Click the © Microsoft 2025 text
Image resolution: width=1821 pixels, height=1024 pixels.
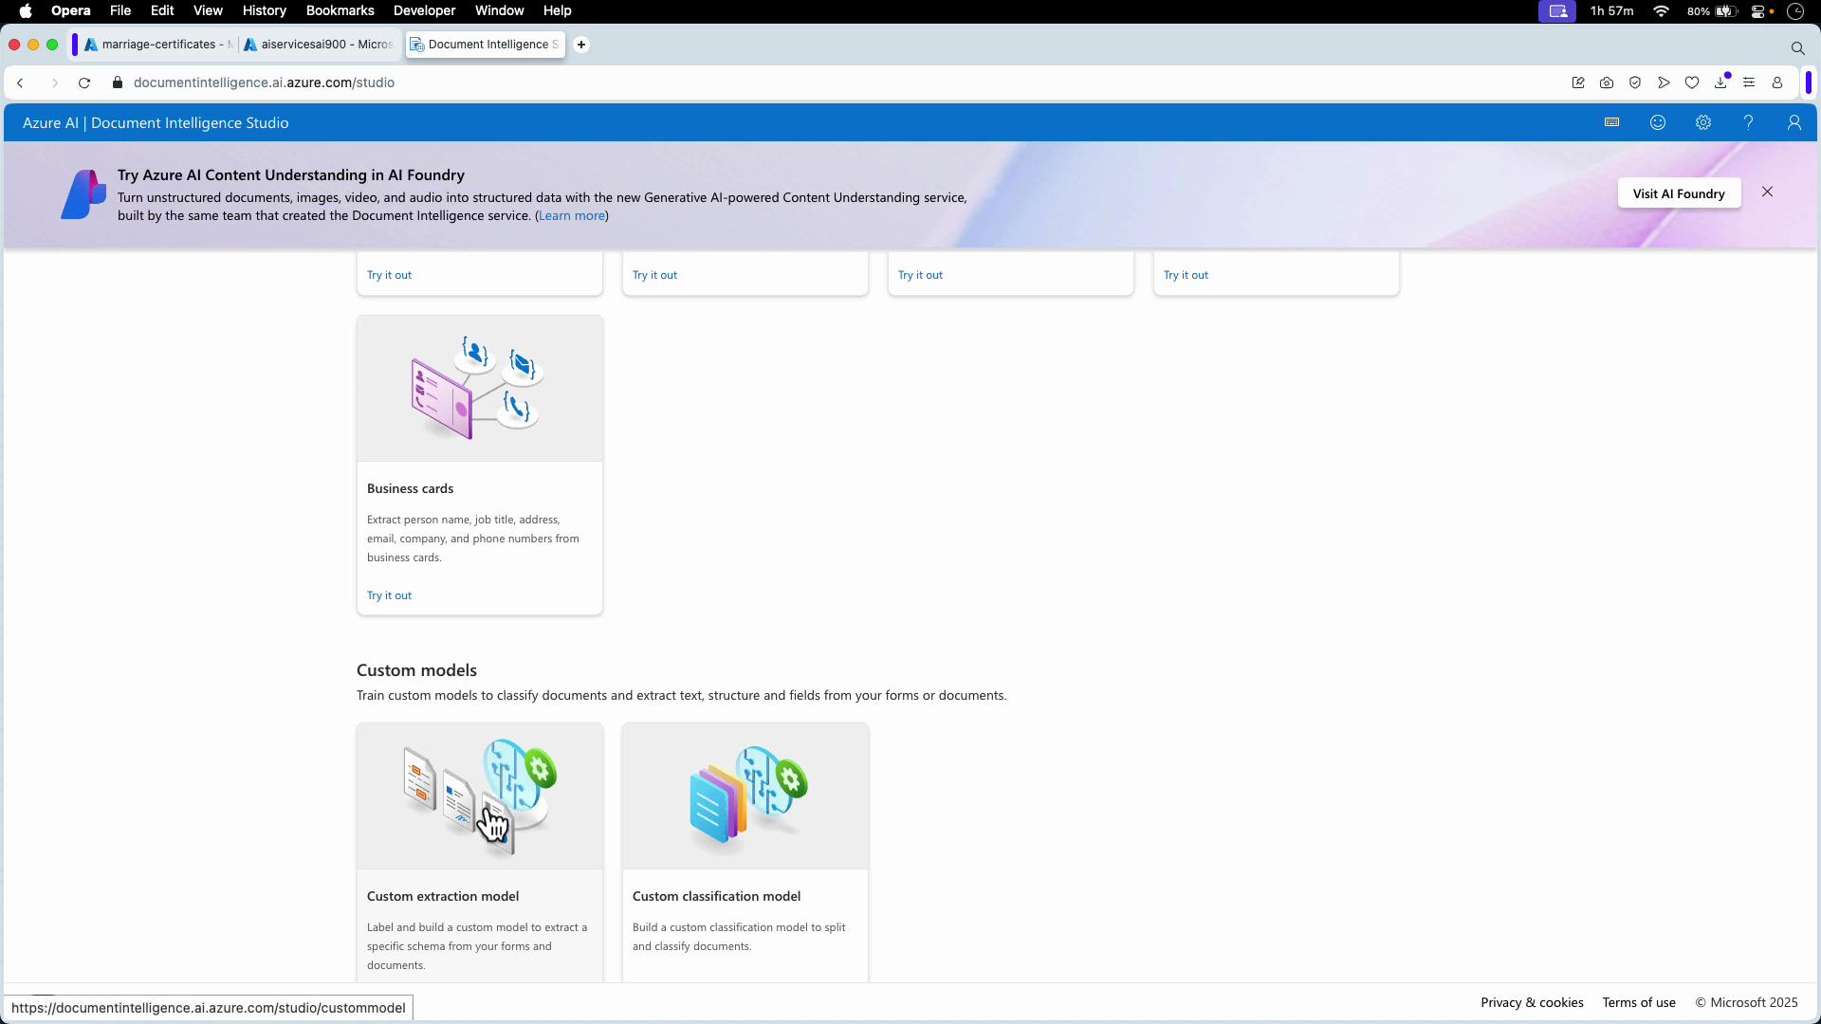tap(1746, 1003)
